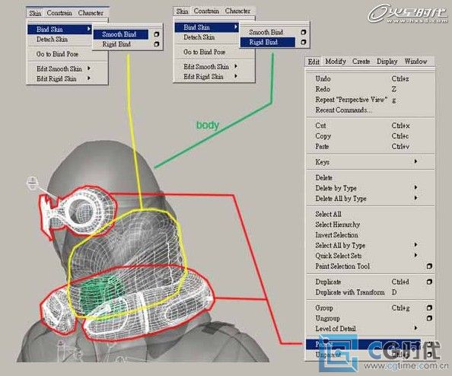Viewport: 452px width, 376px height.
Task: Choose Duplicate with Transform entry
Action: [350, 292]
